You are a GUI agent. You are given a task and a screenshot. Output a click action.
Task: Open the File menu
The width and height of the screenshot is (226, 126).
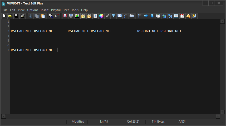(x=5, y=10)
